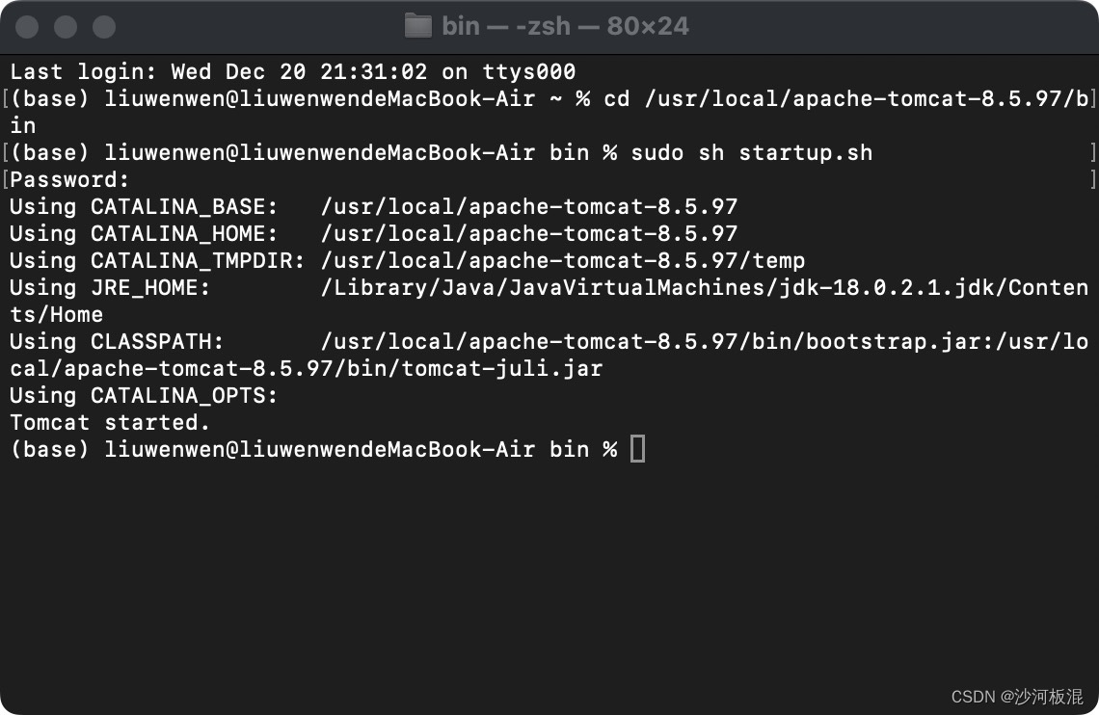
Task: Click the folder icon in the title bar
Action: coord(418,25)
